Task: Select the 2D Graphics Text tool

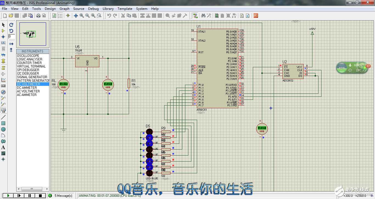Action: point(3,147)
